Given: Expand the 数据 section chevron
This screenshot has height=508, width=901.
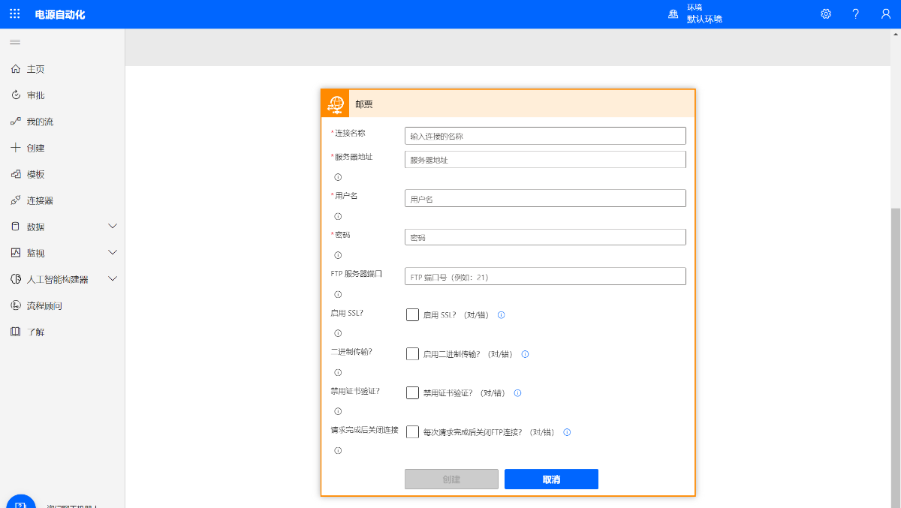Looking at the screenshot, I should point(113,226).
